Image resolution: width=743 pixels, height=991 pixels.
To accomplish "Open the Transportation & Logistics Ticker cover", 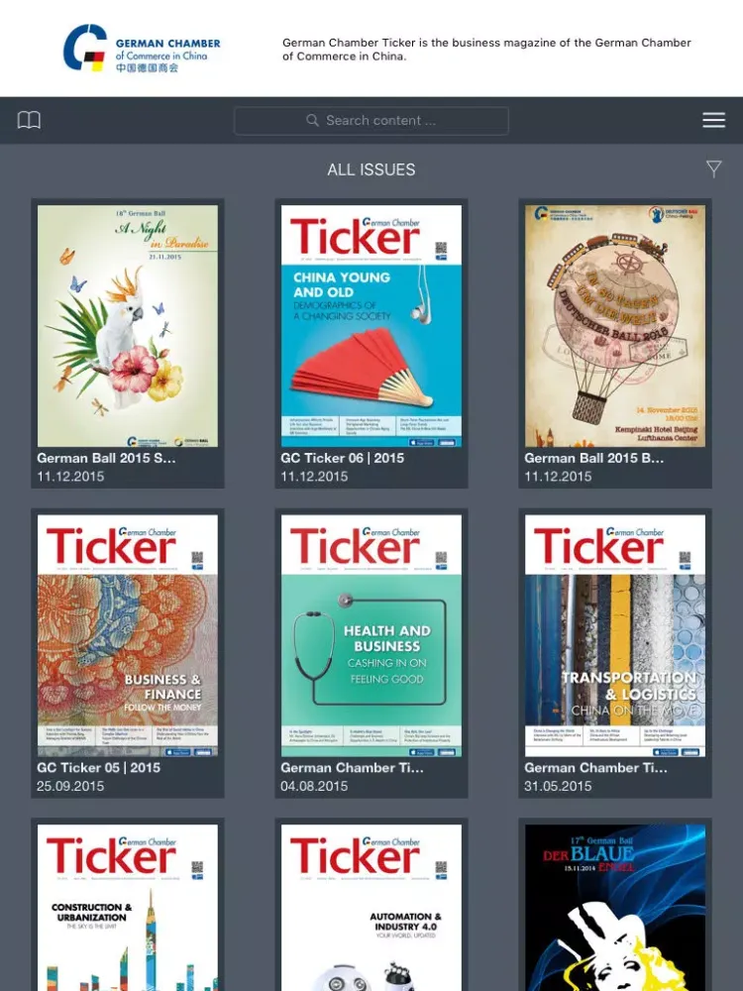I will click(x=615, y=635).
